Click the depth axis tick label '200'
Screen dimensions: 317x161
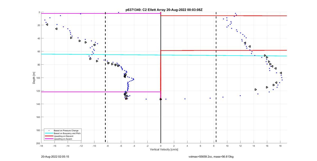point(38,143)
